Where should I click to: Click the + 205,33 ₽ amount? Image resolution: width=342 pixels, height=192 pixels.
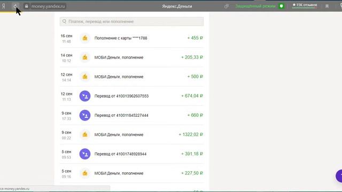[x=192, y=57]
